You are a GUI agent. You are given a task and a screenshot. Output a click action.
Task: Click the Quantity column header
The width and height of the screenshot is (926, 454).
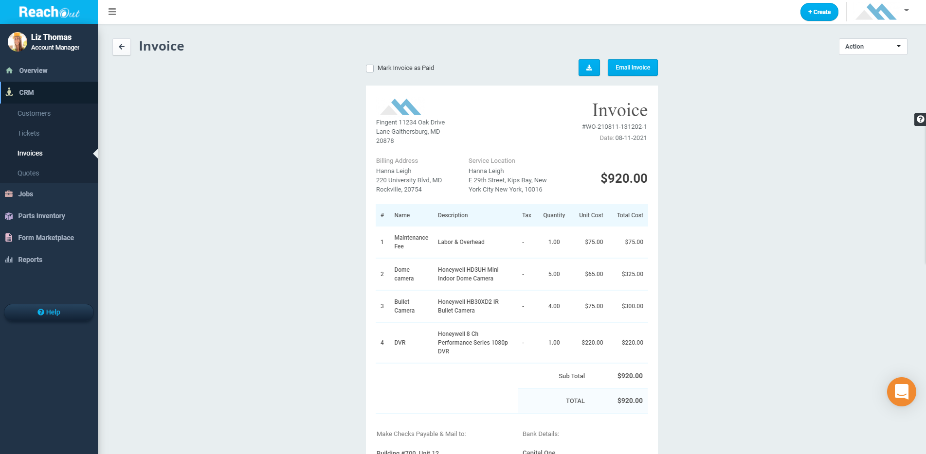click(x=554, y=215)
